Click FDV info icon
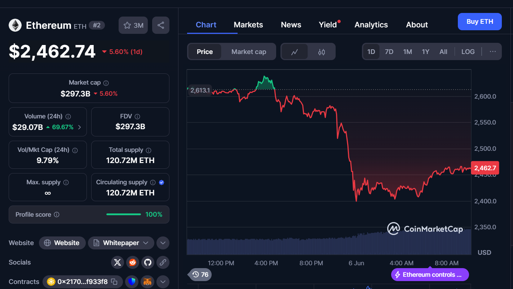 pyautogui.click(x=137, y=117)
